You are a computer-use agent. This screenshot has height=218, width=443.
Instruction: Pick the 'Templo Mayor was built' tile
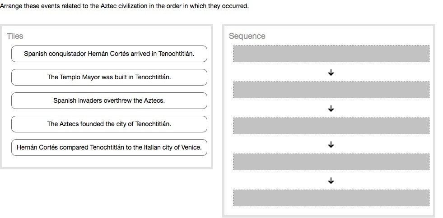(x=109, y=77)
